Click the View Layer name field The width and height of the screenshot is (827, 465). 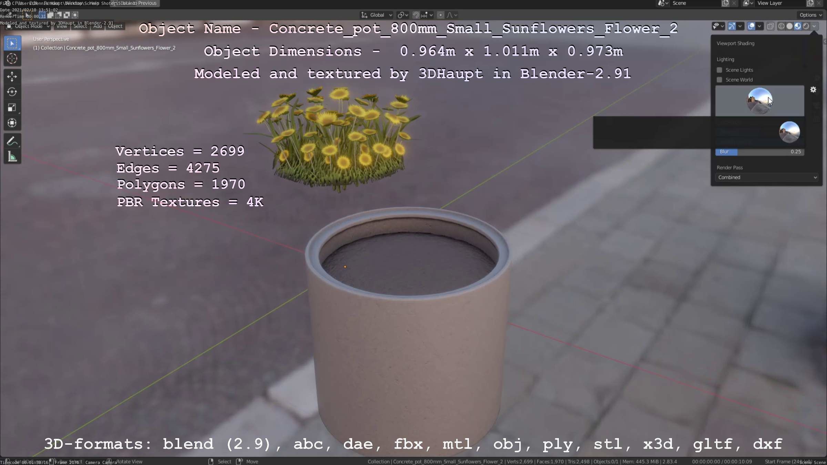(x=780, y=3)
